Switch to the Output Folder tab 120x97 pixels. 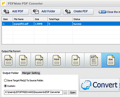point(11,73)
